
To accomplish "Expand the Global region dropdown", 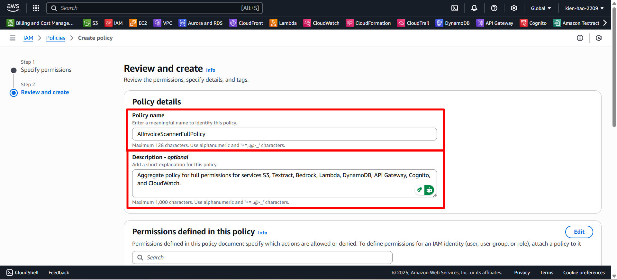I will 541,8.
